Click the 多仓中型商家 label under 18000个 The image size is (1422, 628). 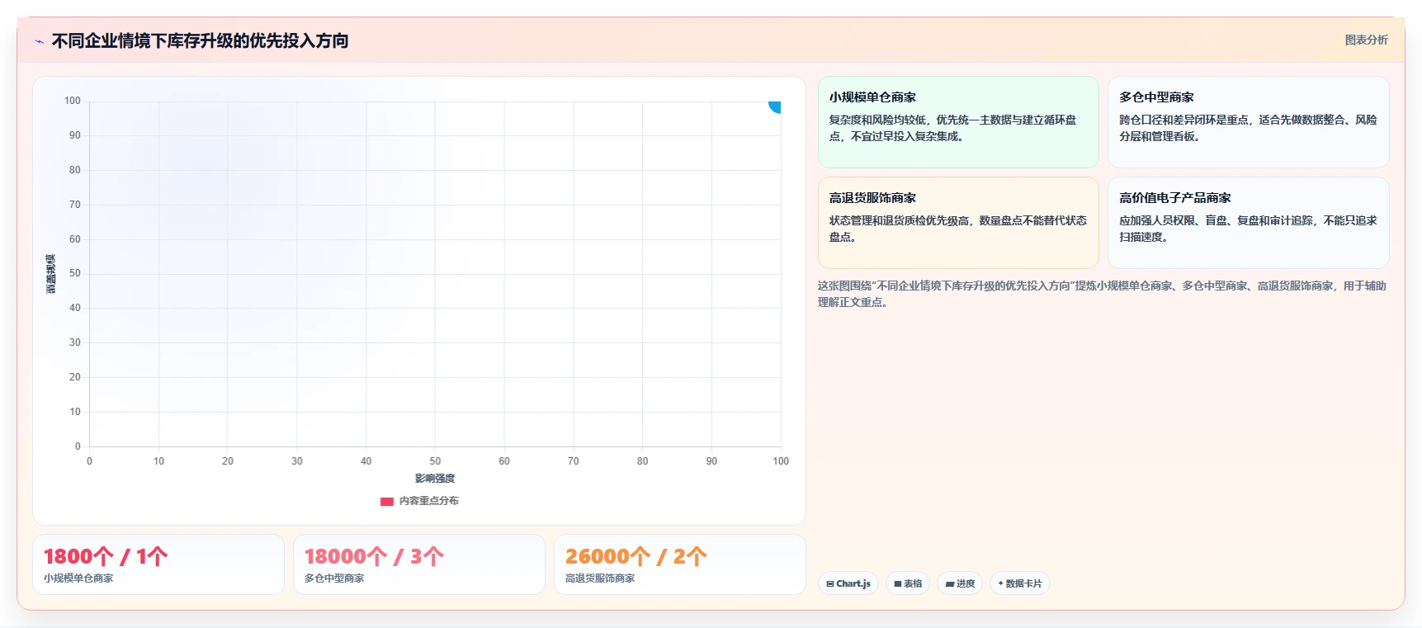[334, 578]
